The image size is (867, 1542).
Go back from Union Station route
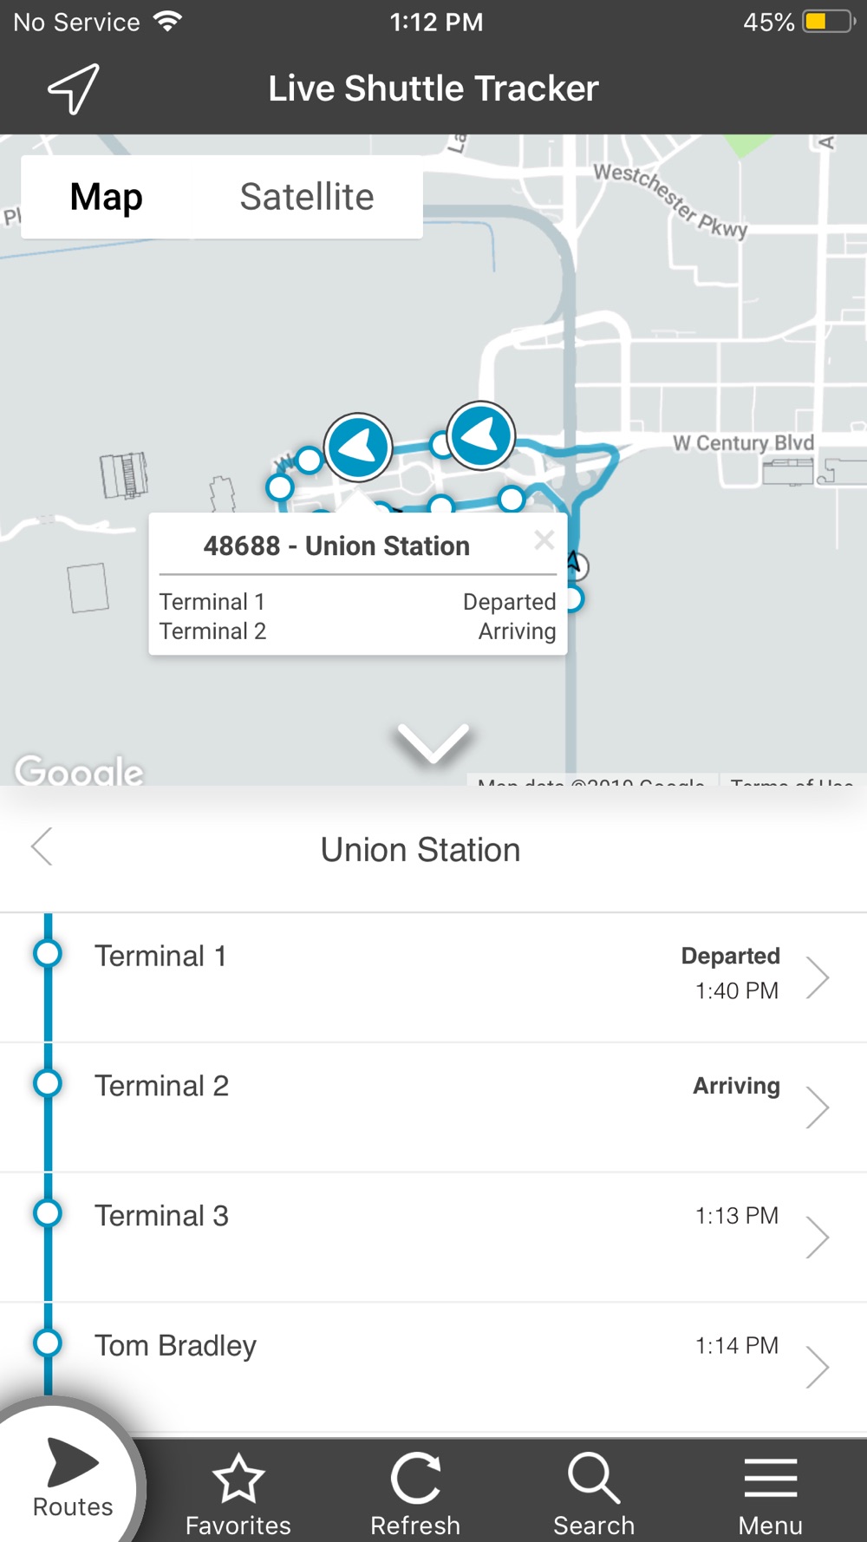[42, 847]
